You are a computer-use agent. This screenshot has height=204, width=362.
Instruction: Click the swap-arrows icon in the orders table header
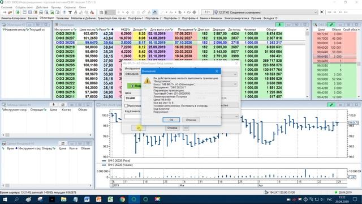63,105
